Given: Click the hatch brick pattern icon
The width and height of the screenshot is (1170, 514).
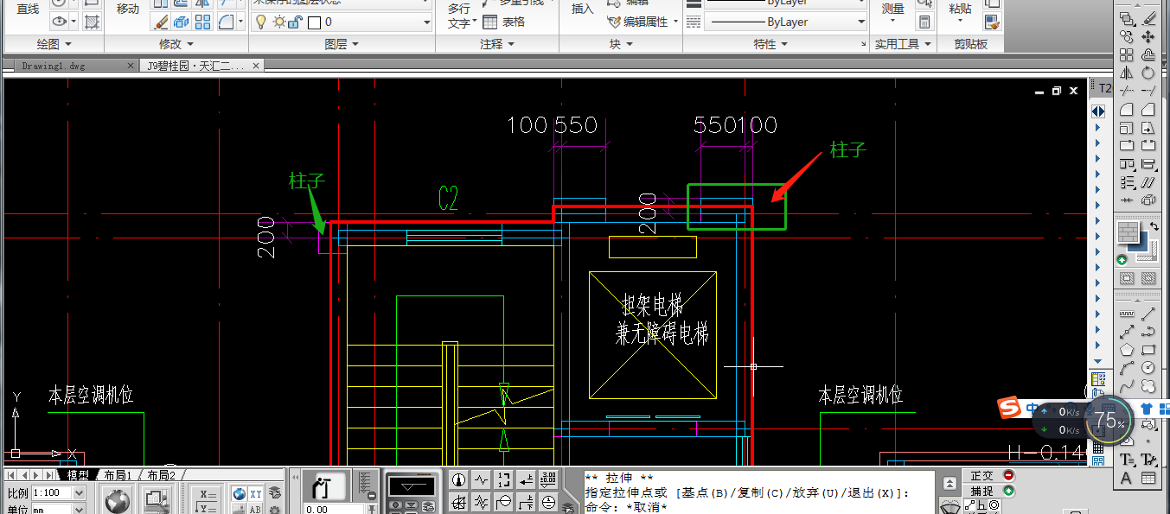Looking at the screenshot, I should pos(1128,232).
